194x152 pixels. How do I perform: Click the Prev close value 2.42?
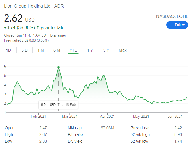178,128
